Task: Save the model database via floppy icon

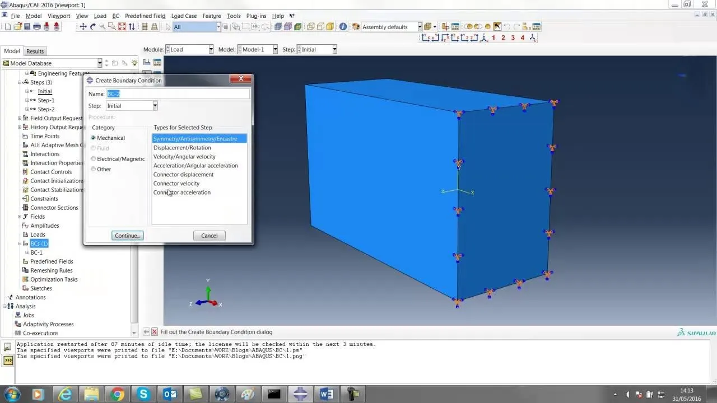Action: [x=26, y=27]
